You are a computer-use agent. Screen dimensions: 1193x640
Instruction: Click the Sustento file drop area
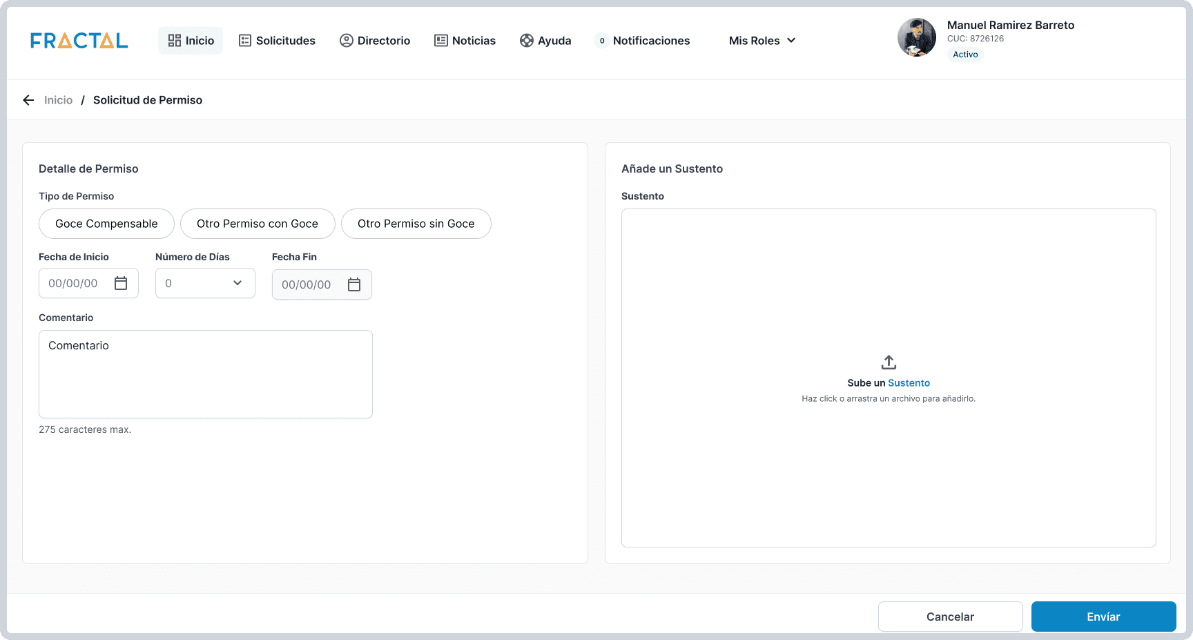[889, 378]
